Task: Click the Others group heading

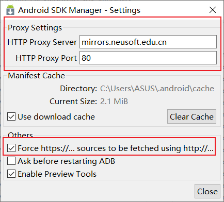Action: coord(20,135)
